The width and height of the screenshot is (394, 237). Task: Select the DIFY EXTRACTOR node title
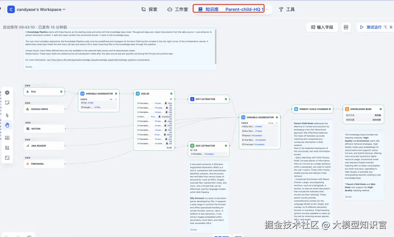point(205,99)
